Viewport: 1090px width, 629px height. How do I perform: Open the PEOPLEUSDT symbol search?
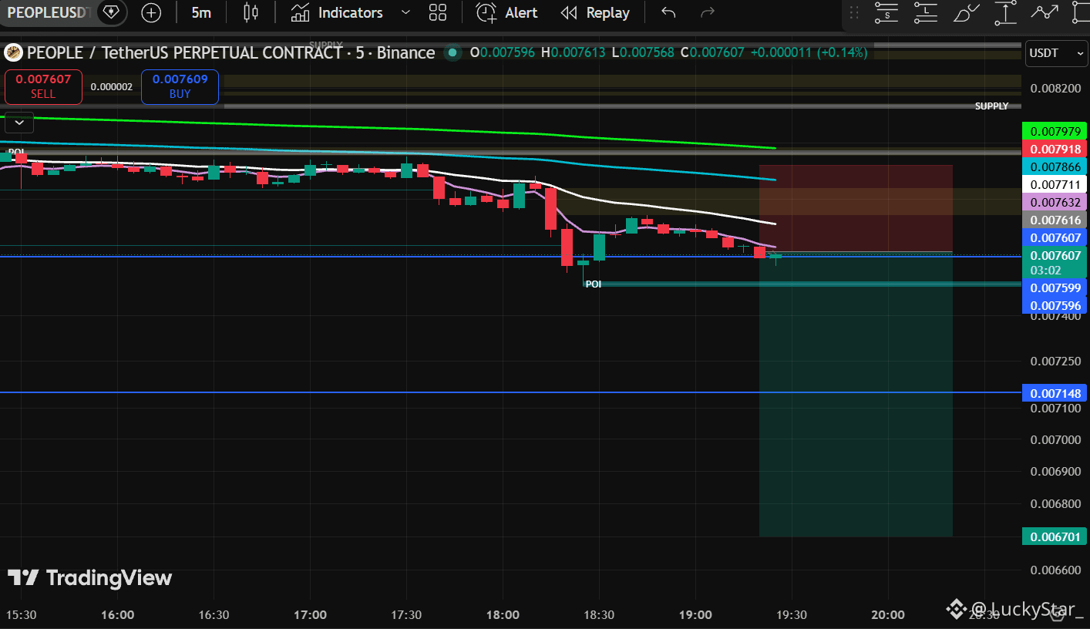(50, 12)
